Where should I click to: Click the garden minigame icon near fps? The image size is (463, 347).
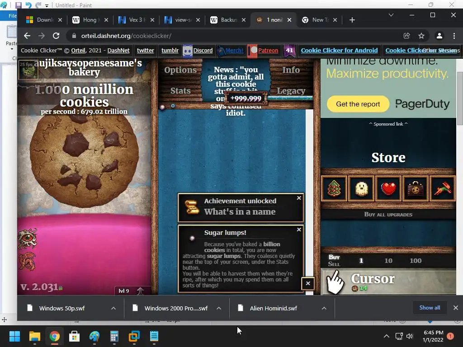[28, 69]
